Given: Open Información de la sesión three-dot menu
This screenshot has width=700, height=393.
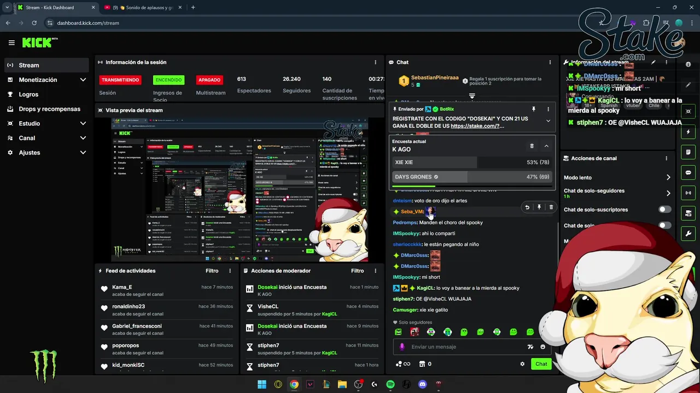Looking at the screenshot, I should pos(375,62).
